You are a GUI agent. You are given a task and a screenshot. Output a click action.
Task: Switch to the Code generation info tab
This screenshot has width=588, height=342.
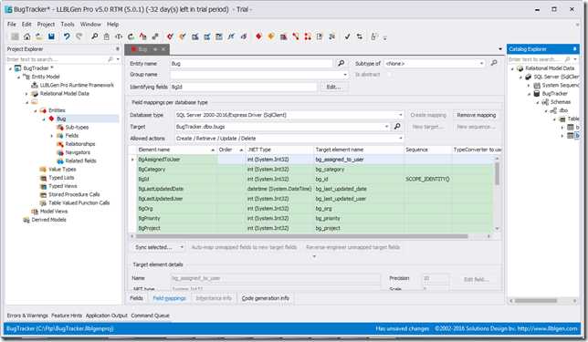click(265, 298)
